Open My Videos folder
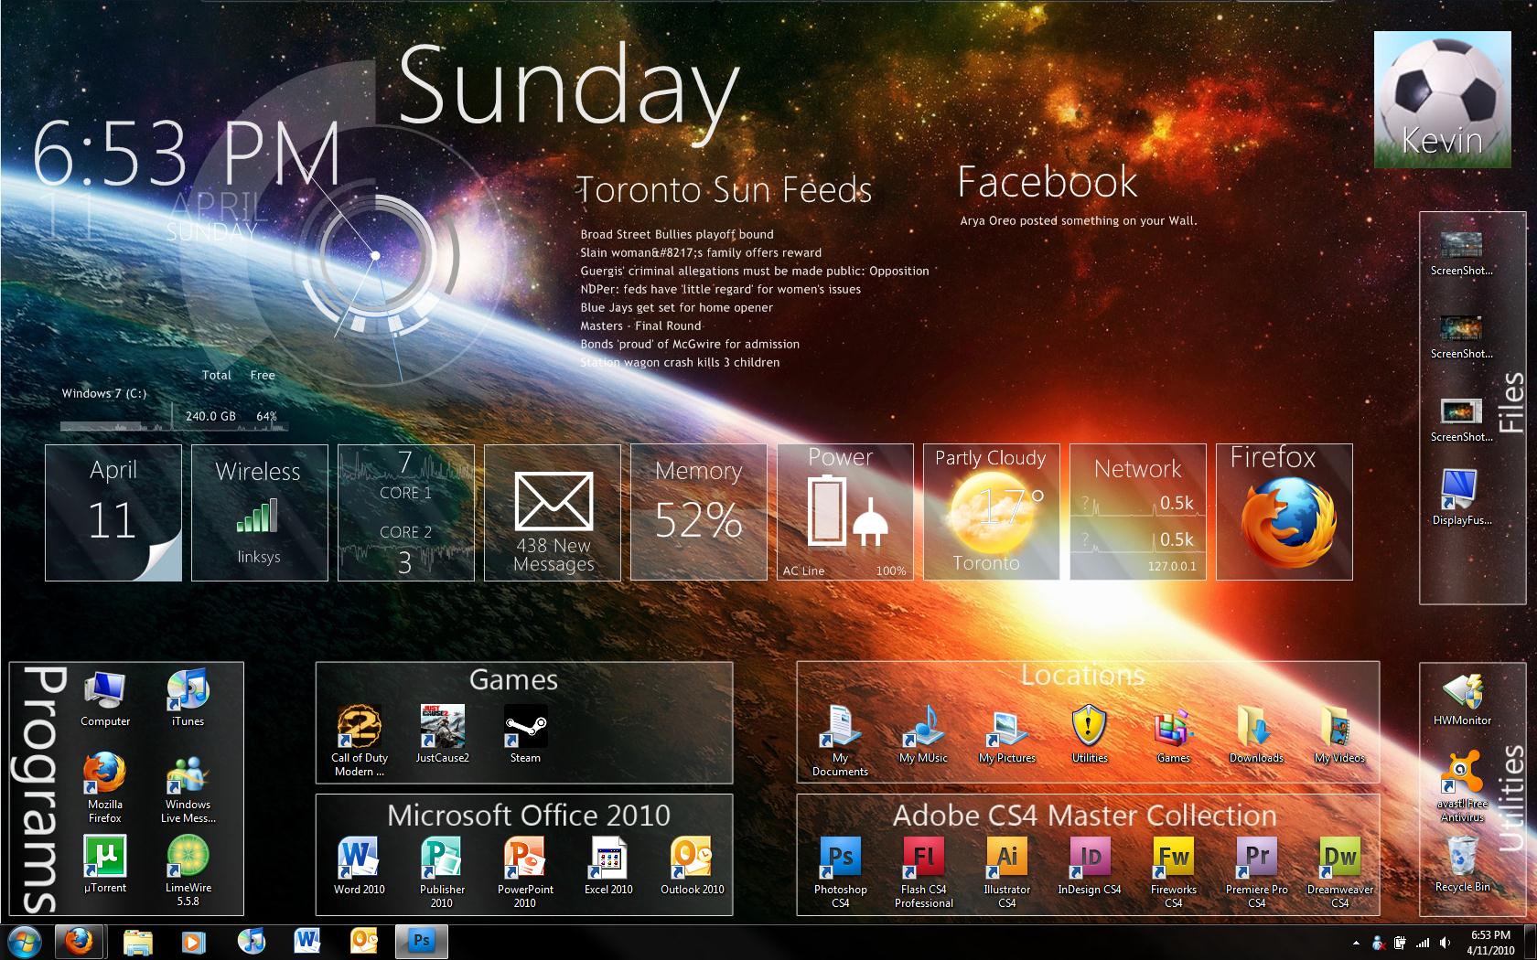1537x960 pixels. 1339,734
